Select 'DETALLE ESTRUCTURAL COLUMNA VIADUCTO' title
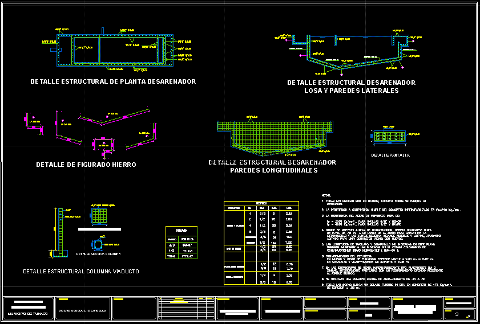The height and width of the screenshot is (324, 480). (x=81, y=272)
